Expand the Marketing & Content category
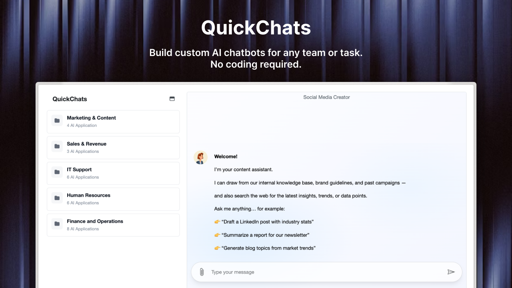The image size is (512, 288). [x=91, y=118]
